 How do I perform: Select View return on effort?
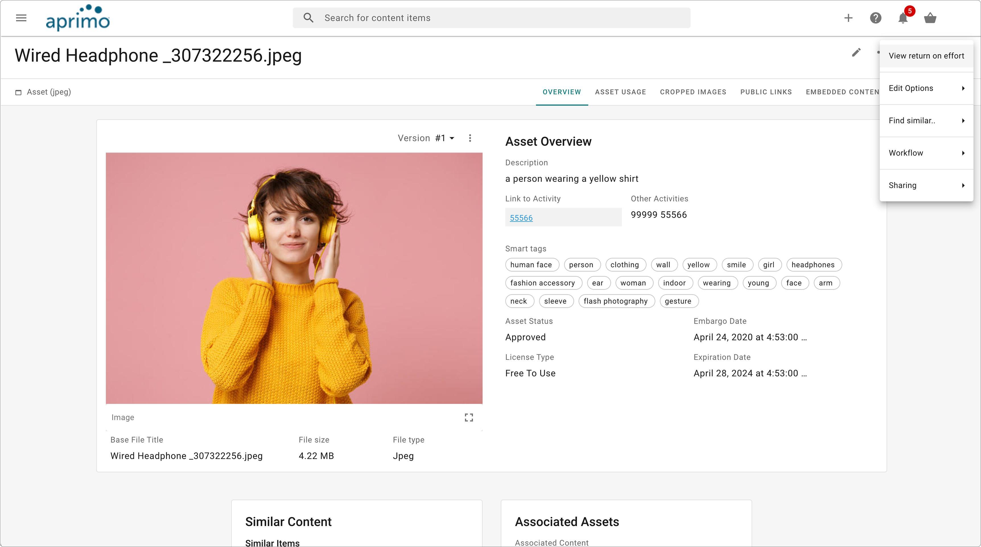[926, 56]
